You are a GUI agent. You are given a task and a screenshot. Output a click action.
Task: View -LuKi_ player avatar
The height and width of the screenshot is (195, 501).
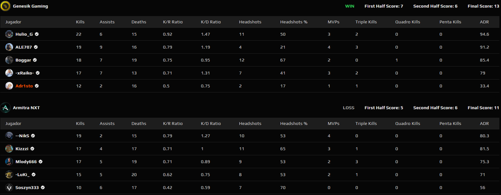[x=9, y=175]
